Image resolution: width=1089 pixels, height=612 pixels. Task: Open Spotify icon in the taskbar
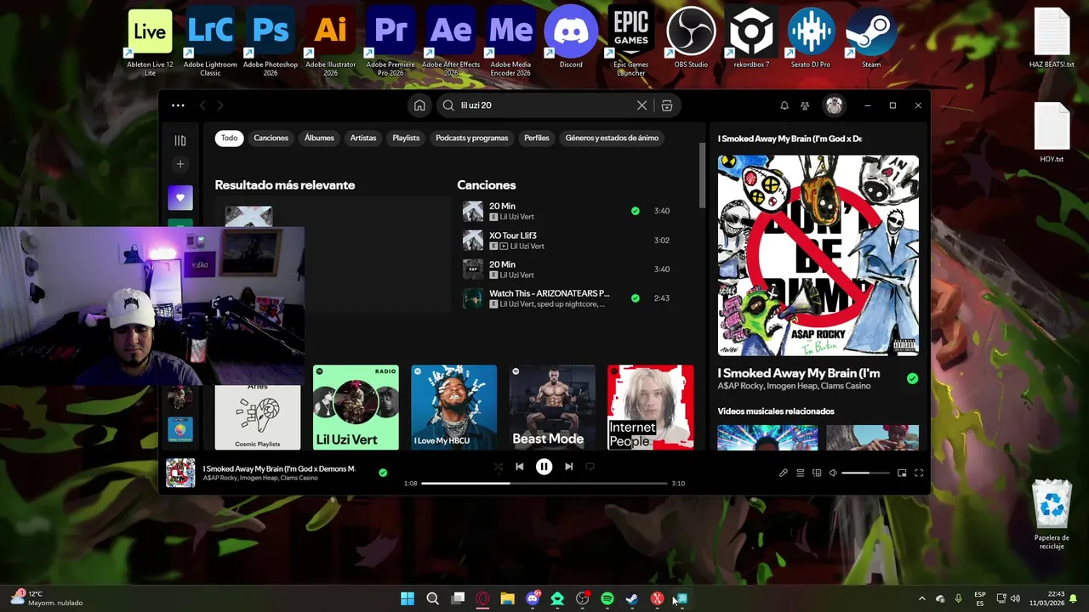click(x=607, y=599)
